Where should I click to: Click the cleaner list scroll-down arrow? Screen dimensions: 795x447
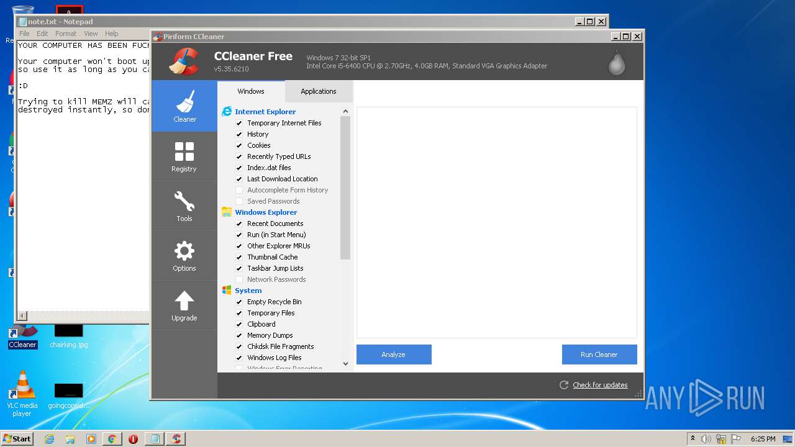pyautogui.click(x=345, y=364)
